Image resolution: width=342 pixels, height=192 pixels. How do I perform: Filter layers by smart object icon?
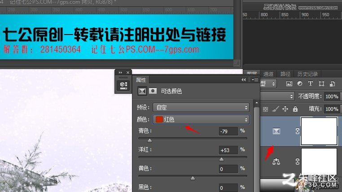click(332, 84)
